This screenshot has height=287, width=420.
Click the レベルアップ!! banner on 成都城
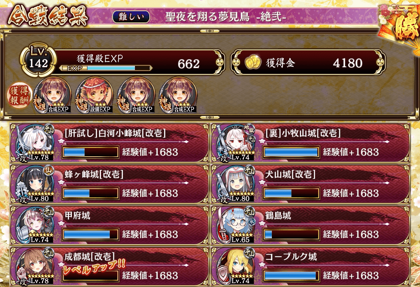94,267
